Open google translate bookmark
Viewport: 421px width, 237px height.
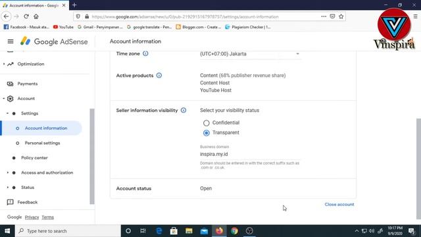tap(149, 27)
